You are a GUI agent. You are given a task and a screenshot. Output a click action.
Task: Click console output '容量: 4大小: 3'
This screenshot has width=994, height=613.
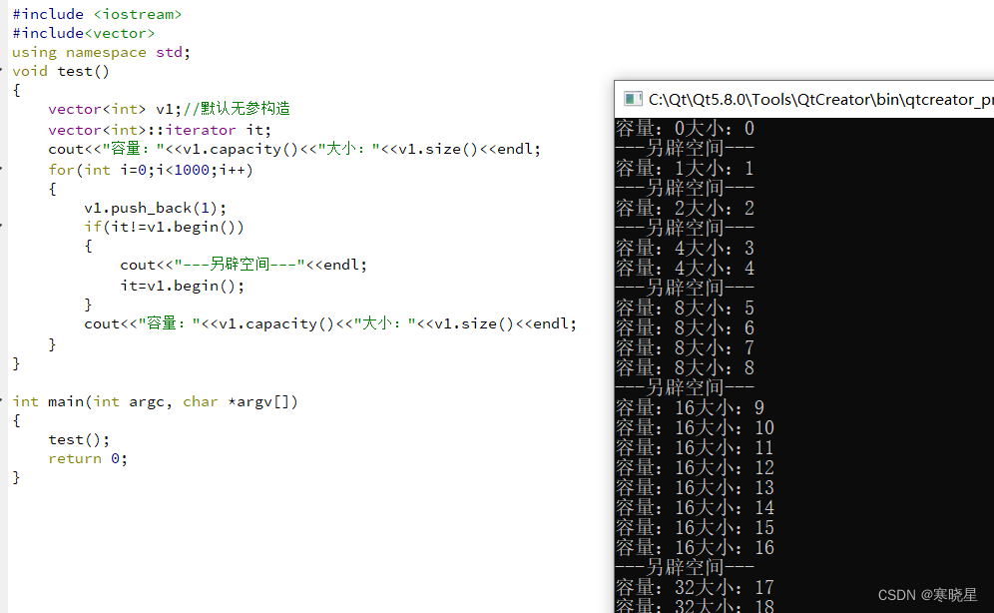686,249
